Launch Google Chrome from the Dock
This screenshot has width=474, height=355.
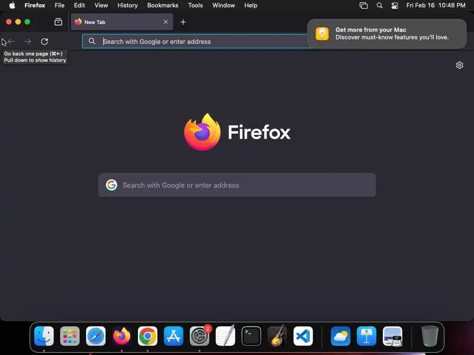(x=148, y=336)
